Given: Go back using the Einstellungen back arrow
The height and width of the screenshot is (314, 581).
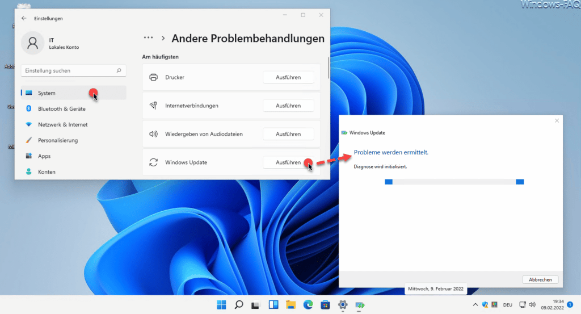Looking at the screenshot, I should click(x=24, y=18).
